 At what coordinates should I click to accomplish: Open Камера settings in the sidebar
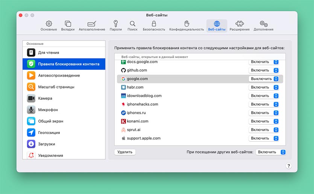45,98
